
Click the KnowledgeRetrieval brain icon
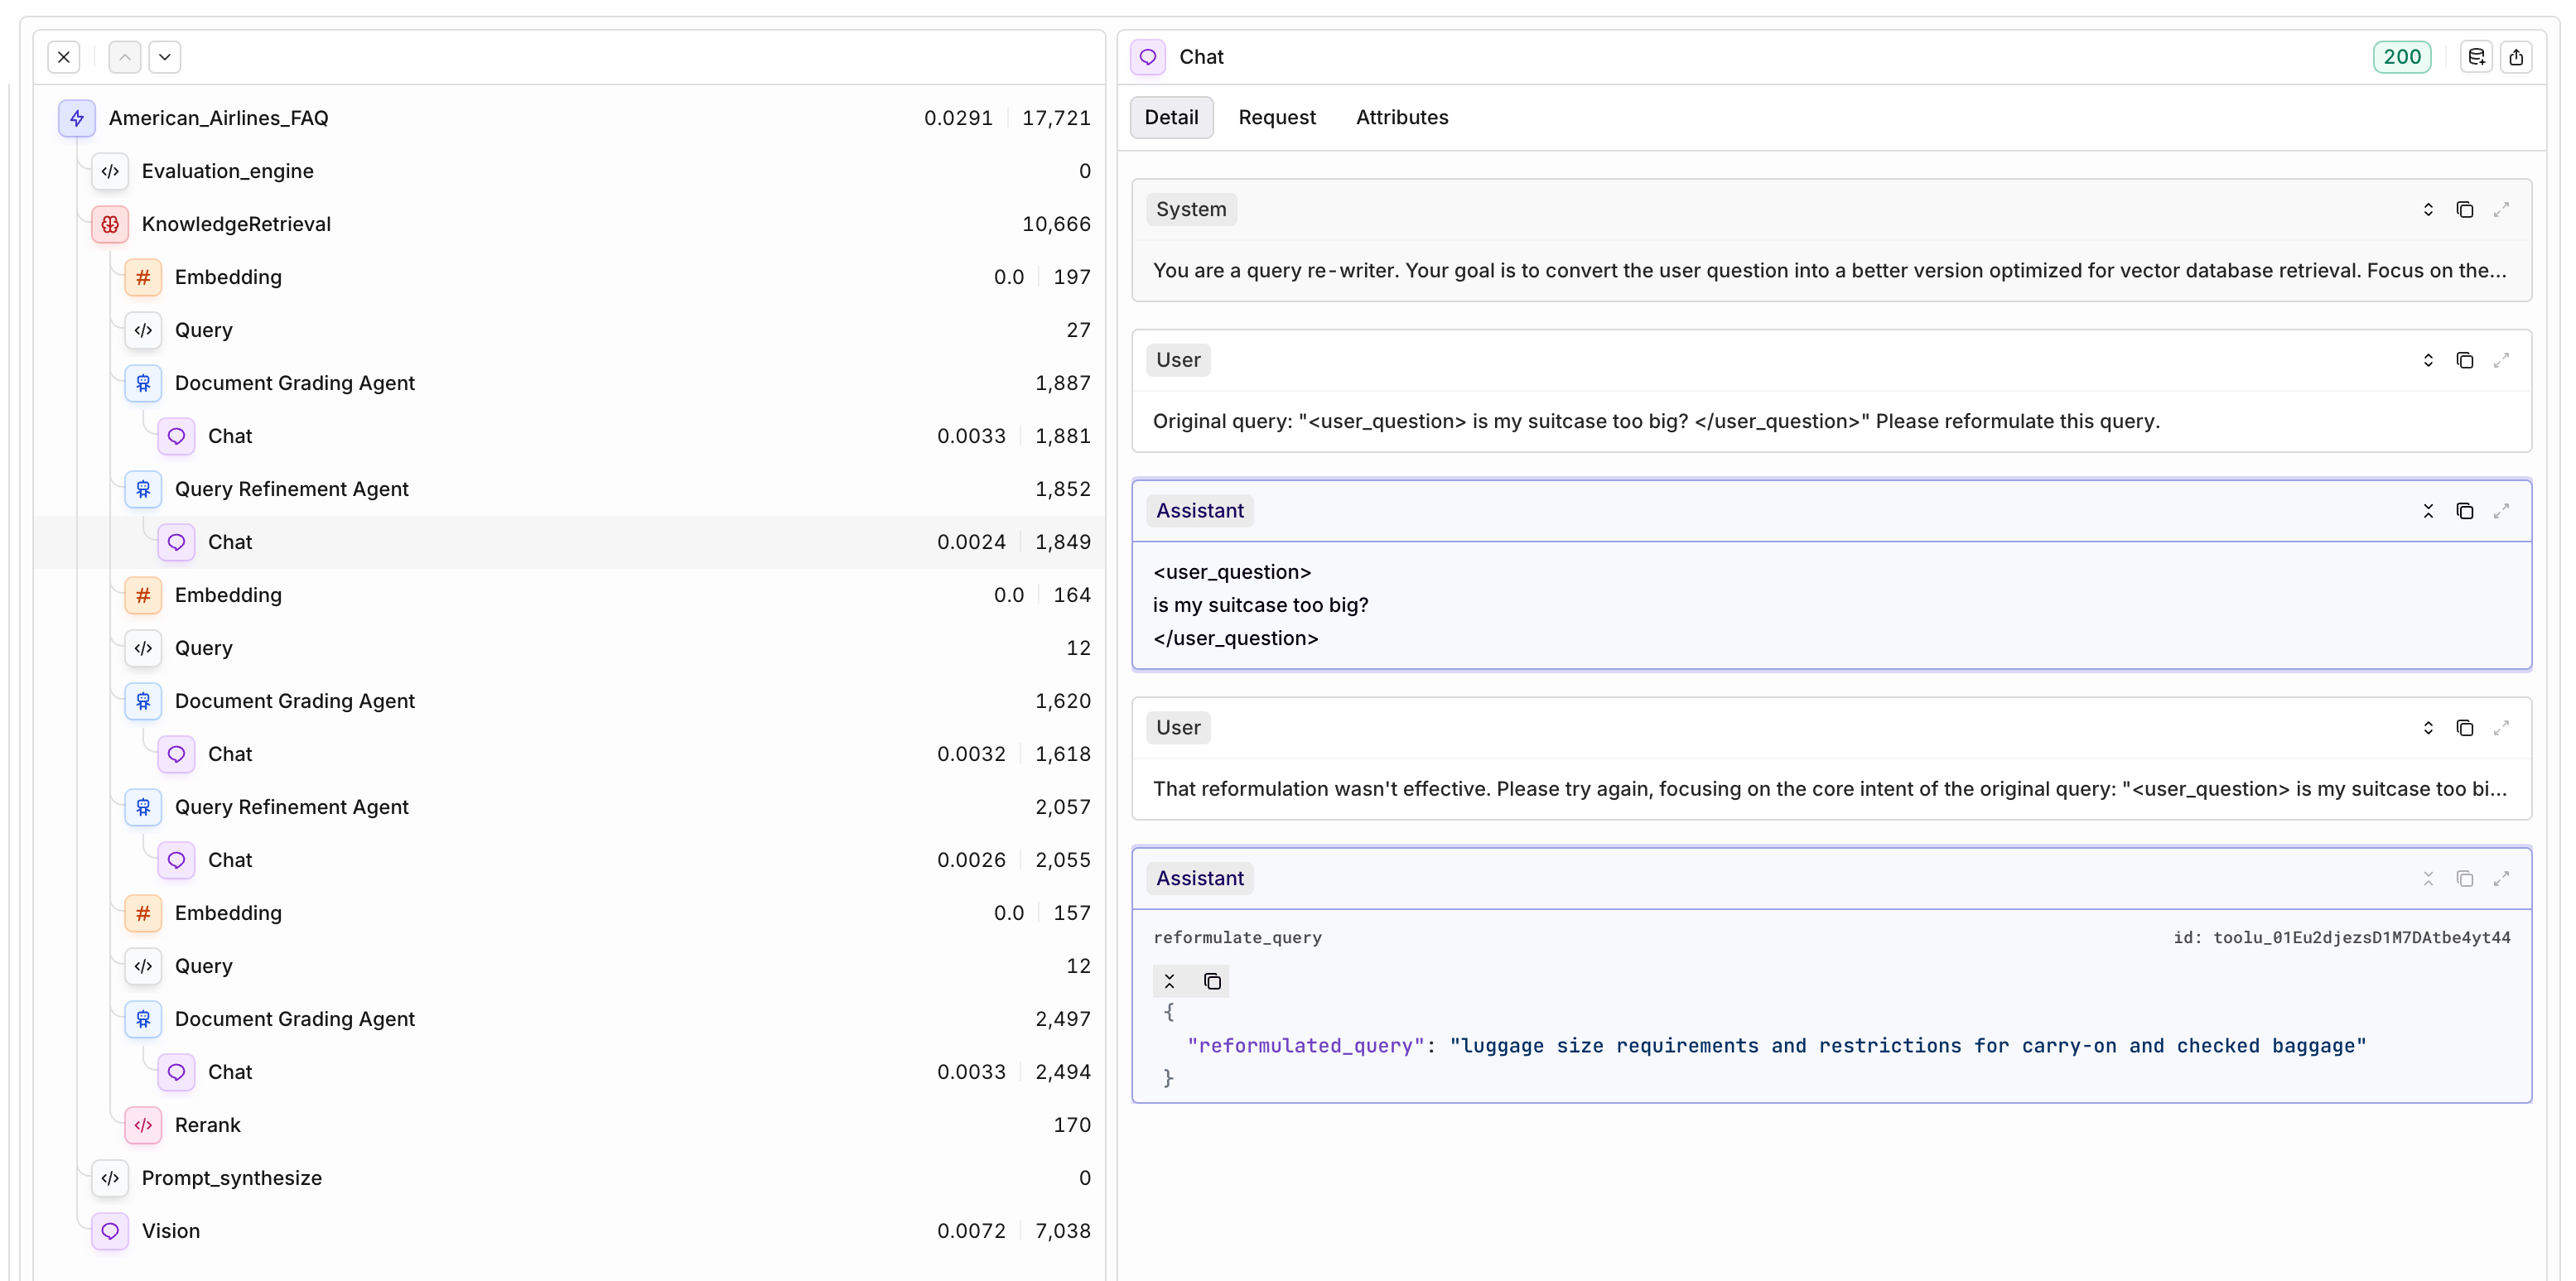110,224
